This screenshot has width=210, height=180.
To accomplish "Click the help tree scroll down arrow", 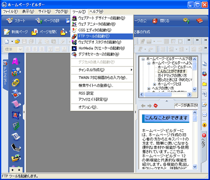I will [194, 89].
